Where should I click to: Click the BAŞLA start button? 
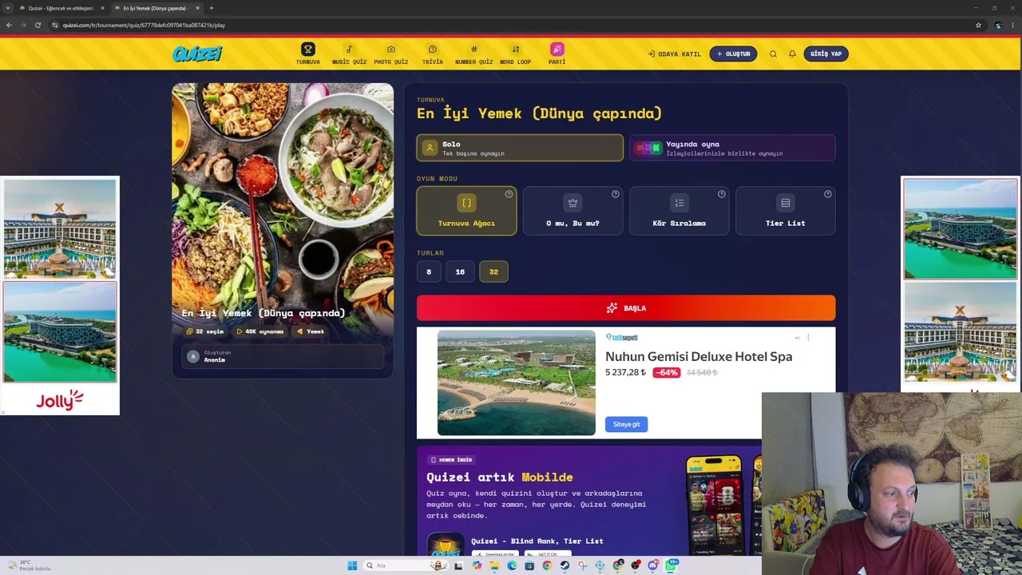point(626,308)
